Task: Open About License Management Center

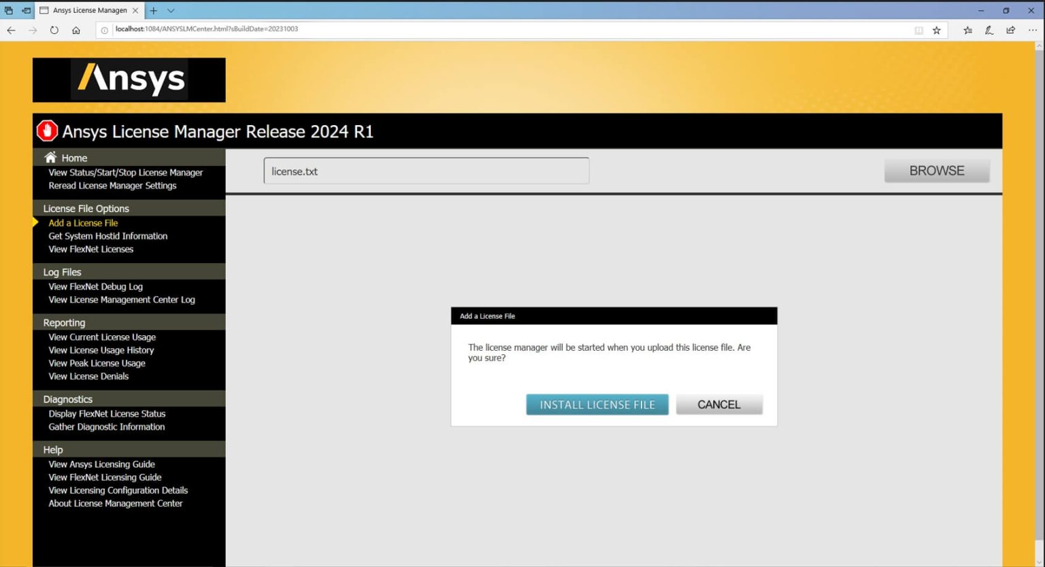Action: (116, 503)
